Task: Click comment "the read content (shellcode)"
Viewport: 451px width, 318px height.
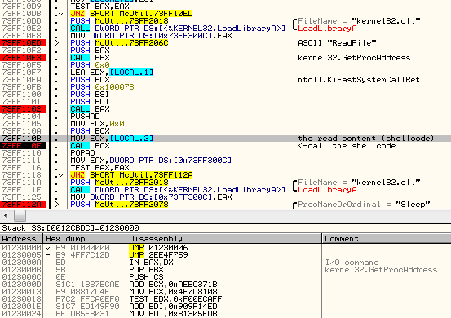Action: [366, 139]
